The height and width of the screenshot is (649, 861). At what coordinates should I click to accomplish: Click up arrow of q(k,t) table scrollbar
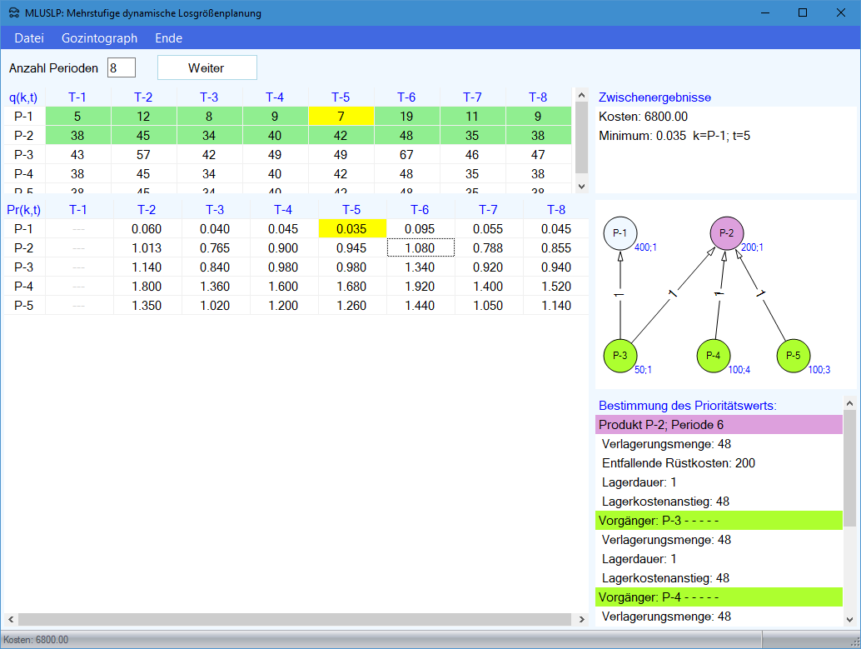point(581,94)
